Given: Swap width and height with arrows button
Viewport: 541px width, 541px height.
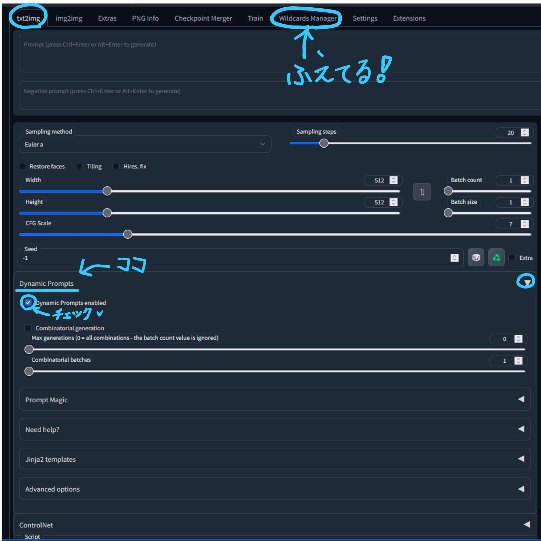Looking at the screenshot, I should click(422, 192).
